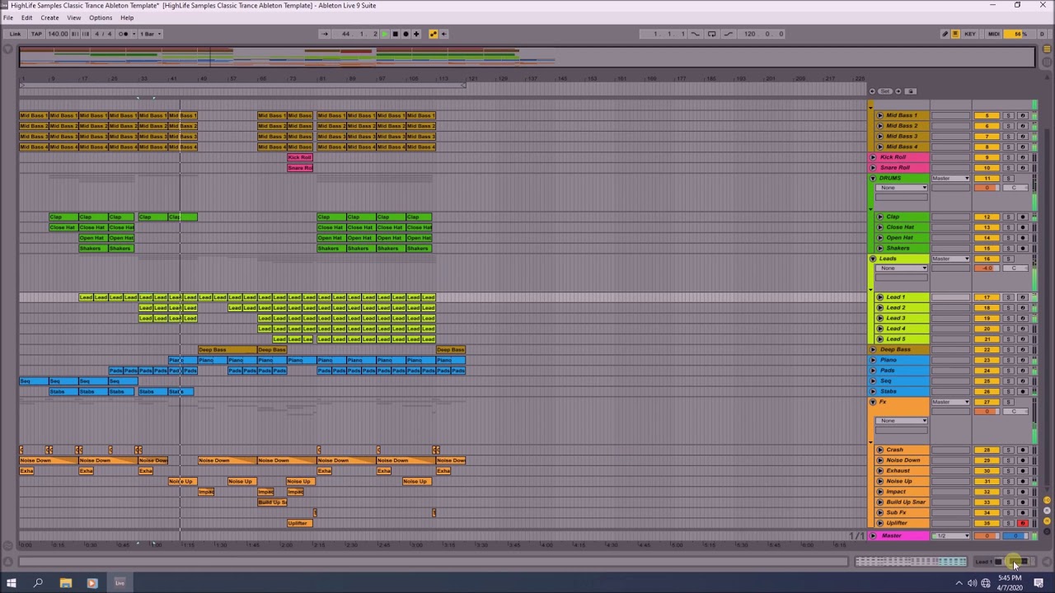1055x593 pixels.
Task: Arm the Close Hat track for recording
Action: [1023, 227]
